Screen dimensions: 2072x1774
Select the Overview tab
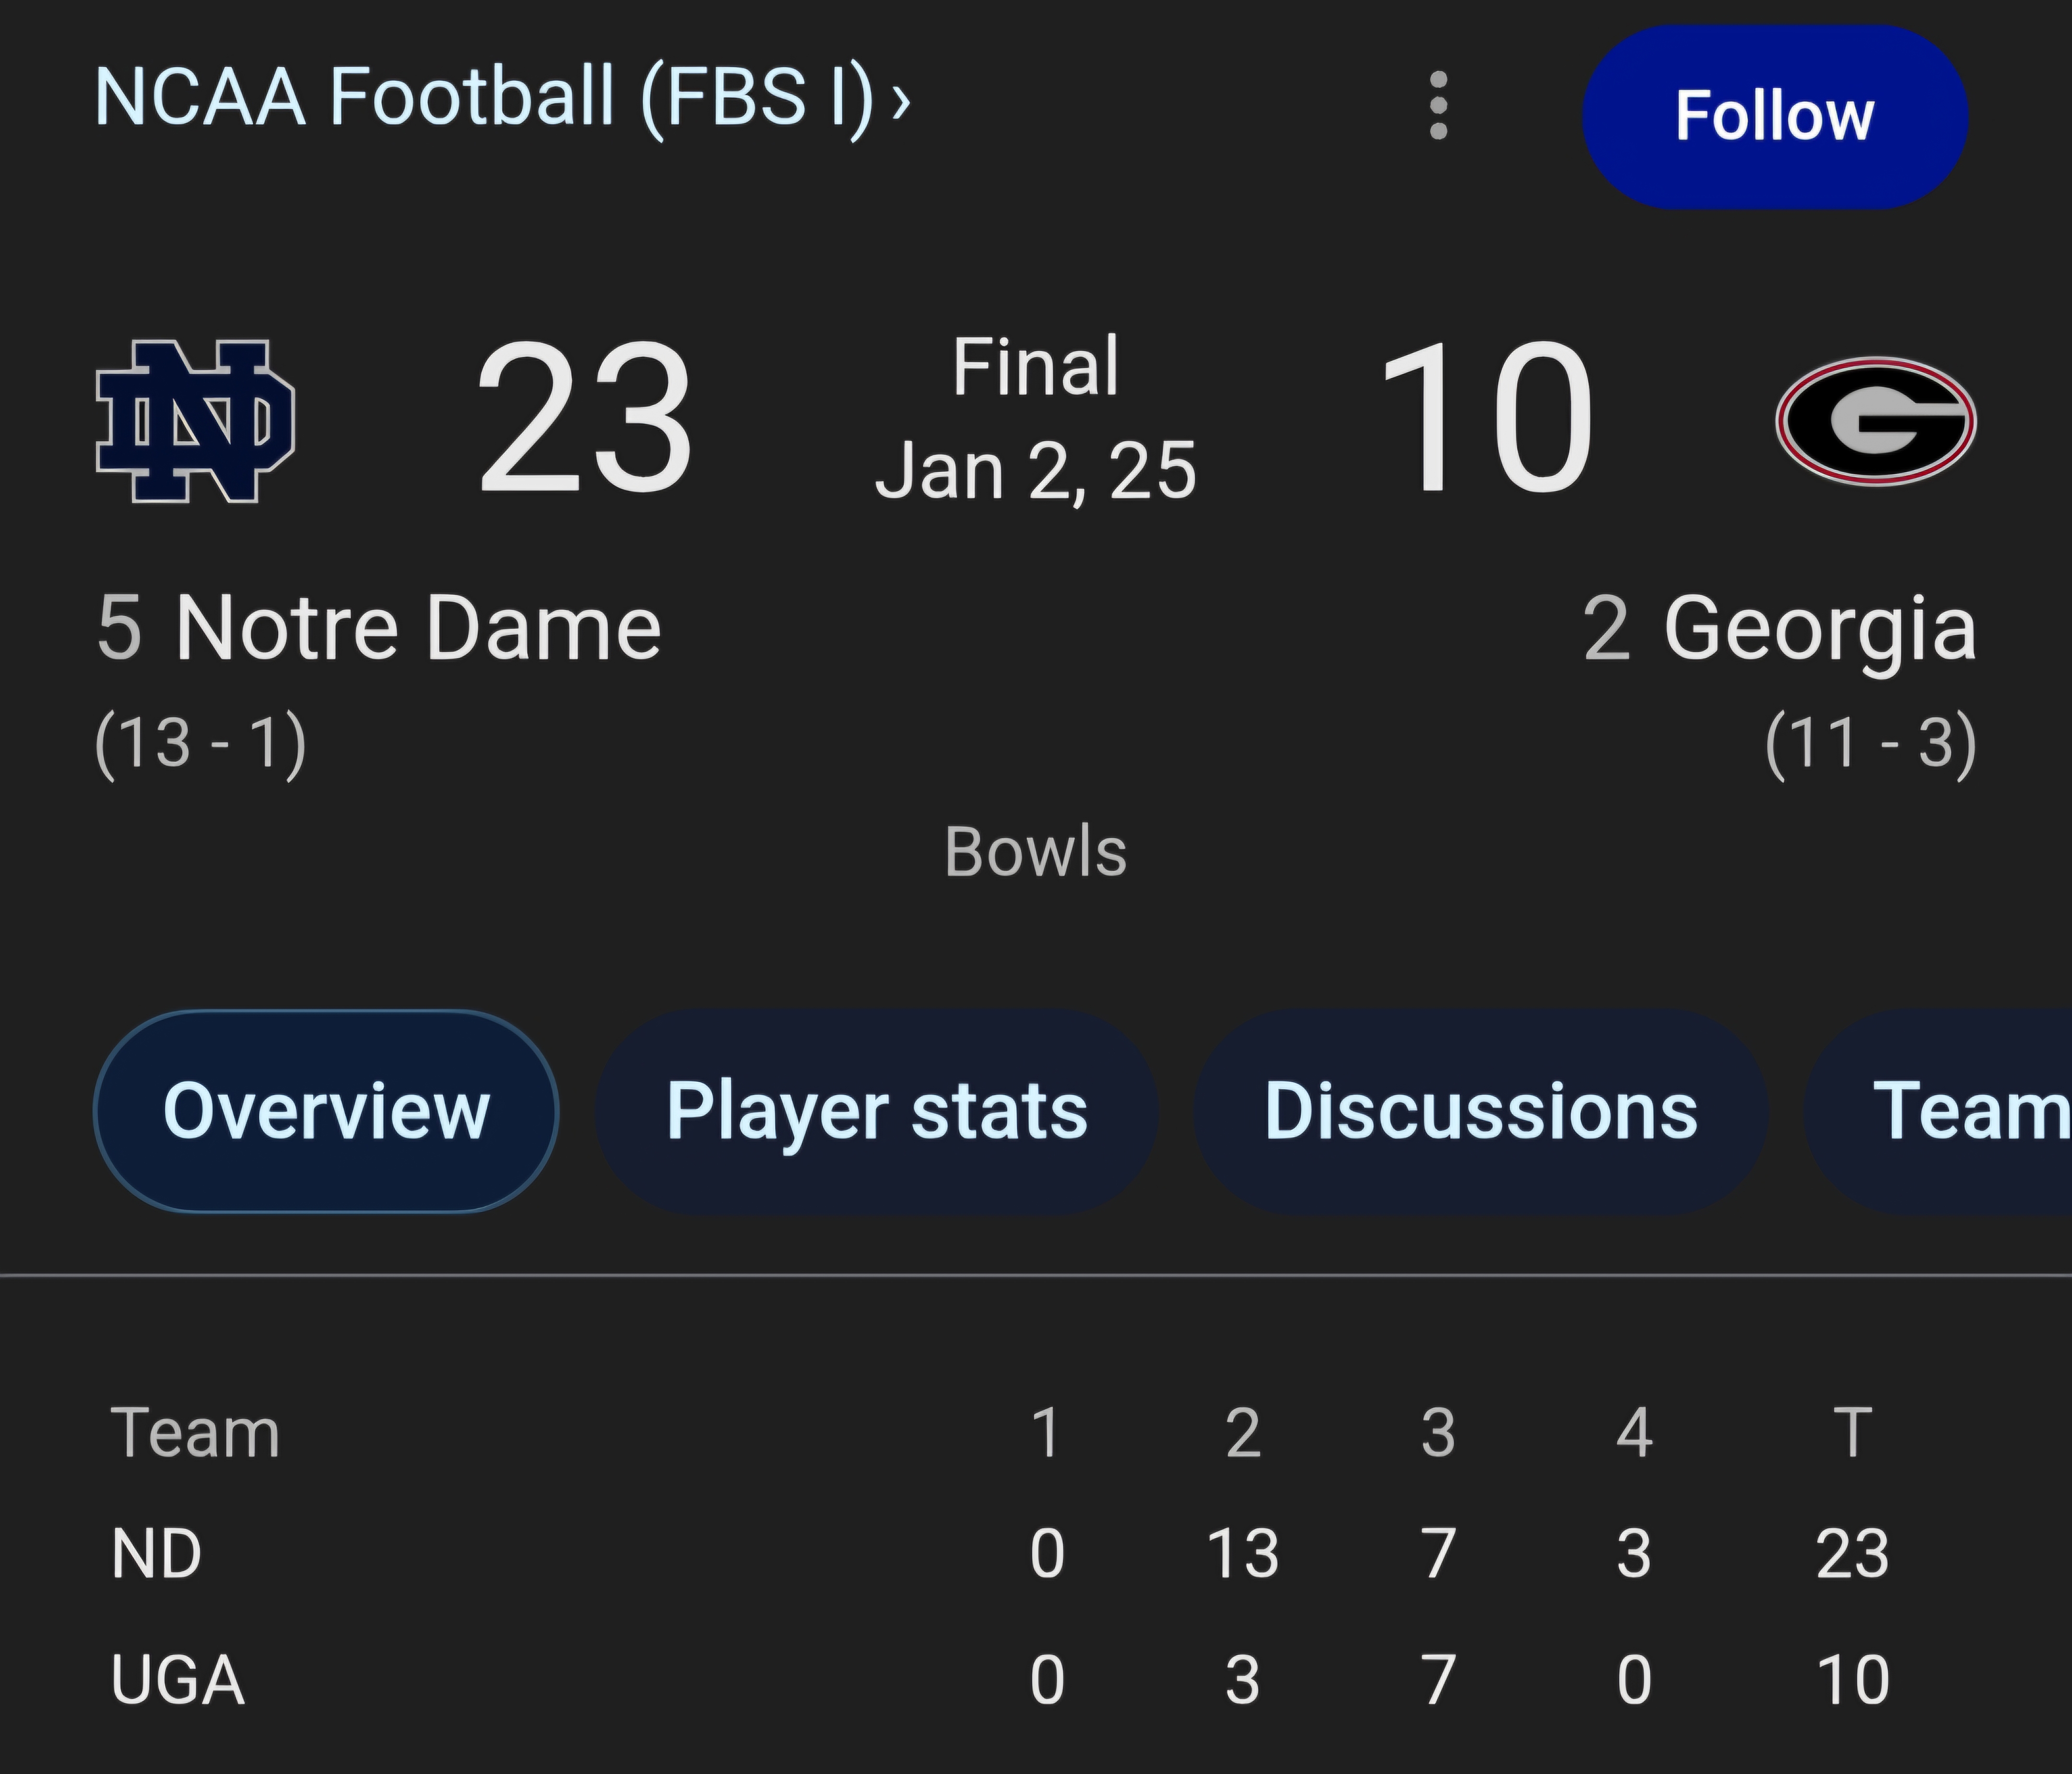click(x=326, y=1111)
